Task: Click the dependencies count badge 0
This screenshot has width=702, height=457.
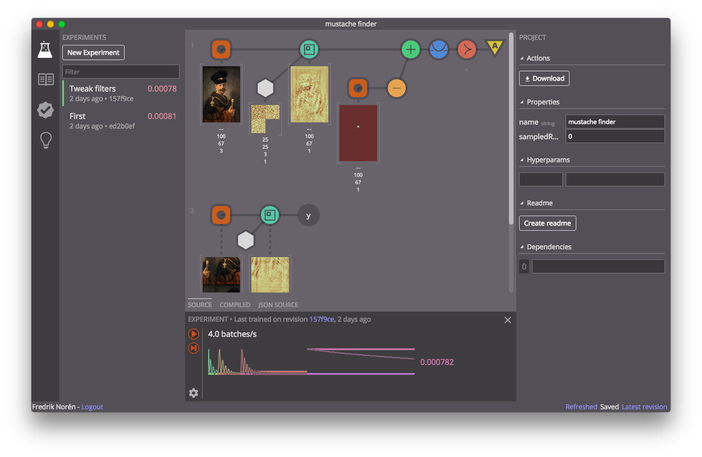Action: (x=524, y=267)
